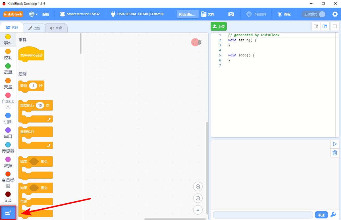Screen dimensions: 341x220
Task: Open the USB-SERIAL CH340 (COM210) connection
Action: point(137,14)
